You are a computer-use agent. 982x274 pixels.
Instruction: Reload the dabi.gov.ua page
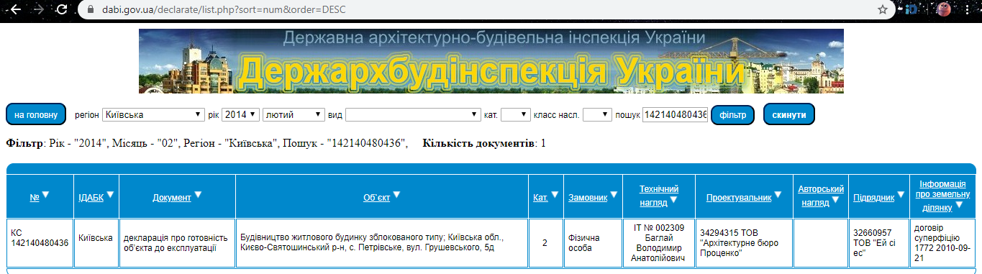coord(61,9)
